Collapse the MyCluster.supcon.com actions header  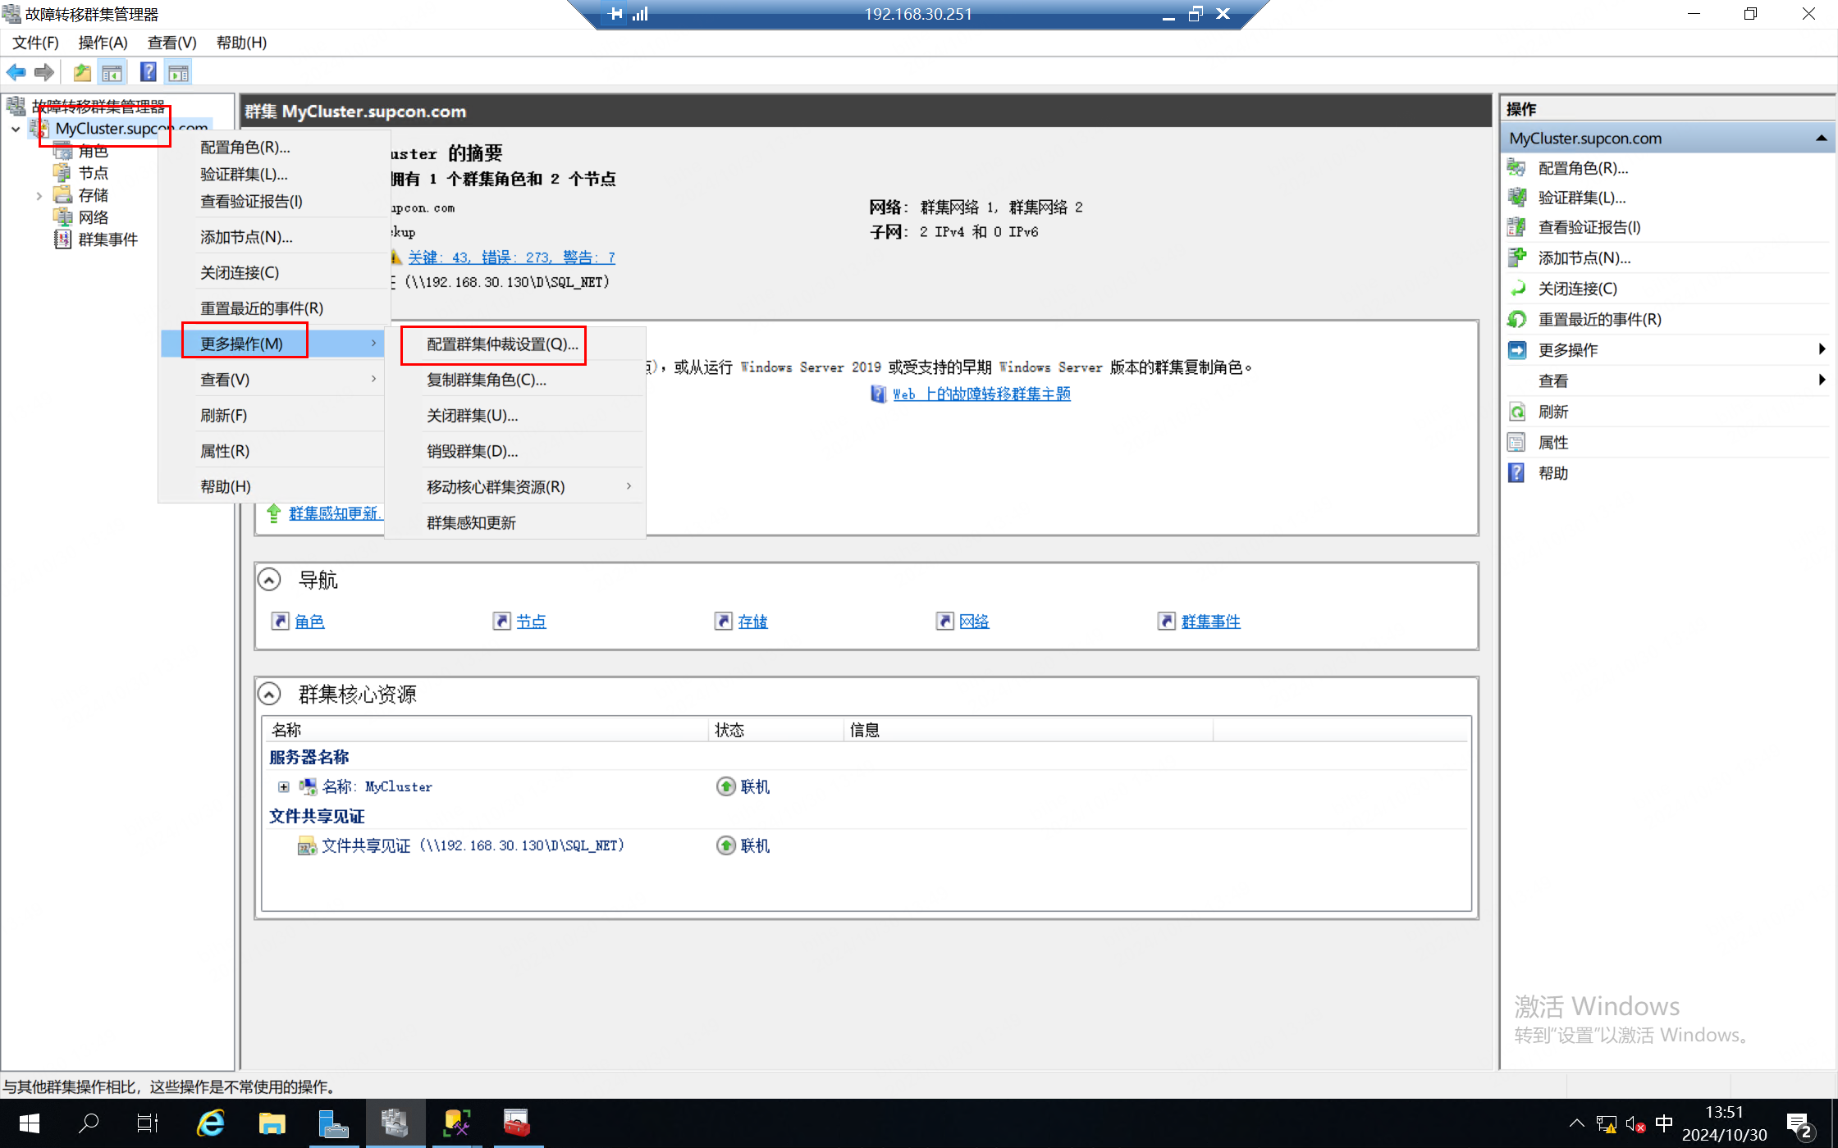click(1821, 139)
